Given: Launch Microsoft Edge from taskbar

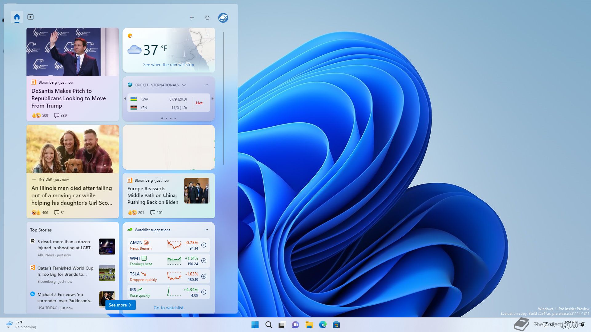Looking at the screenshot, I should click(323, 325).
